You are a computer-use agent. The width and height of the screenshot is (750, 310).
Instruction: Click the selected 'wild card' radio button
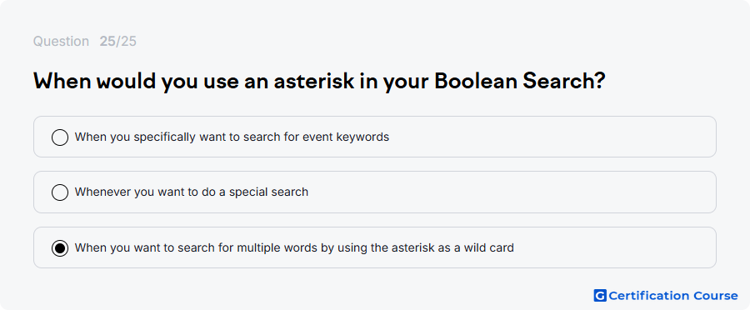(60, 248)
